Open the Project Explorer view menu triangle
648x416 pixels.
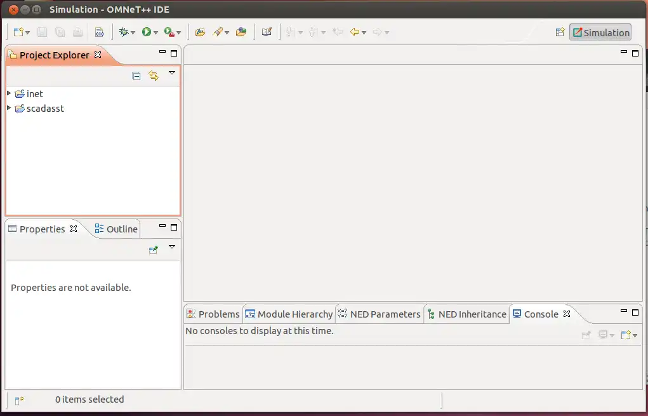click(x=172, y=73)
